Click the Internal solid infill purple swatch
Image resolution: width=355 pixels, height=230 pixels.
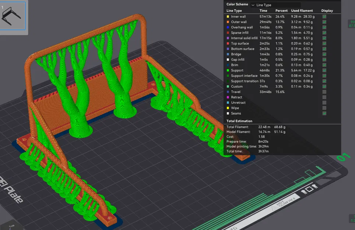point(228,38)
